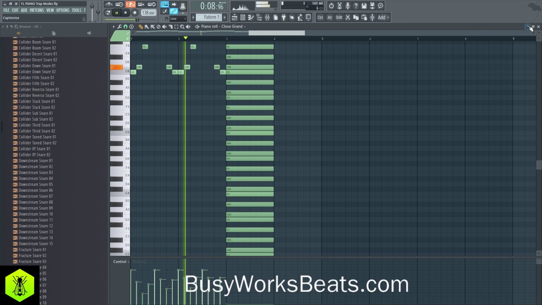Toggle the Ctrl modifier button
Image resolution: width=542 pixels, height=305 pixels.
(x=321, y=17)
